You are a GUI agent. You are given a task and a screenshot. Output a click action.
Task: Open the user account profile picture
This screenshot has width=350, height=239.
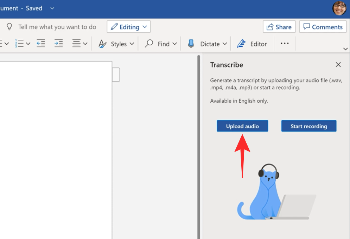(x=339, y=8)
